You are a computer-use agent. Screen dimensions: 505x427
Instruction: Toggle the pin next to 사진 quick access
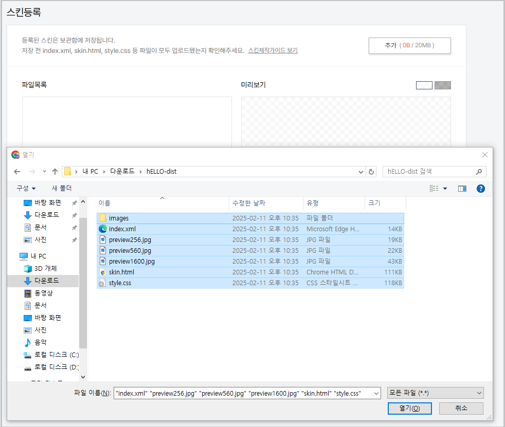tap(75, 239)
